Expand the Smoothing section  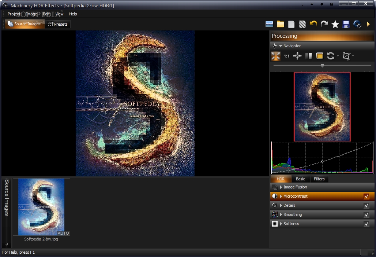pos(281,214)
